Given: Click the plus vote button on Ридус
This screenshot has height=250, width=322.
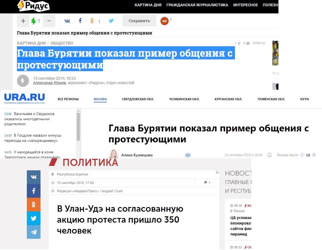Looking at the screenshot, I should pyautogui.click(x=23, y=21).
